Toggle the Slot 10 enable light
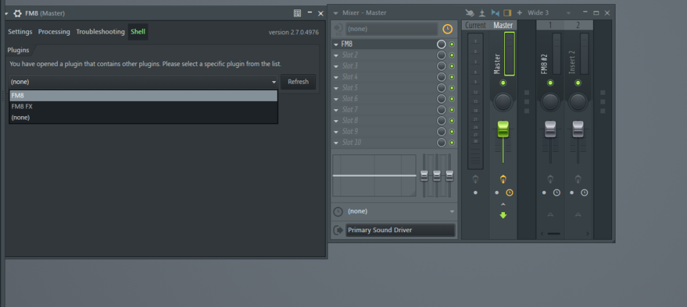 click(x=452, y=143)
